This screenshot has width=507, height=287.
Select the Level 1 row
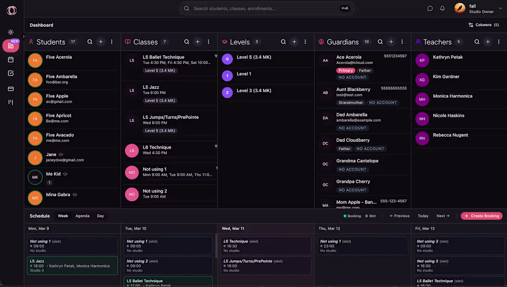(x=266, y=76)
